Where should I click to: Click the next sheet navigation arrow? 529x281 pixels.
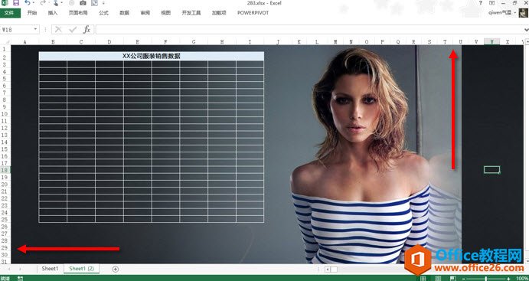pyautogui.click(x=20, y=269)
